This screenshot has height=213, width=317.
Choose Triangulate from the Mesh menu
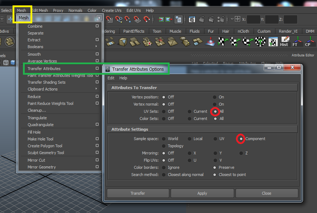pos(37,118)
